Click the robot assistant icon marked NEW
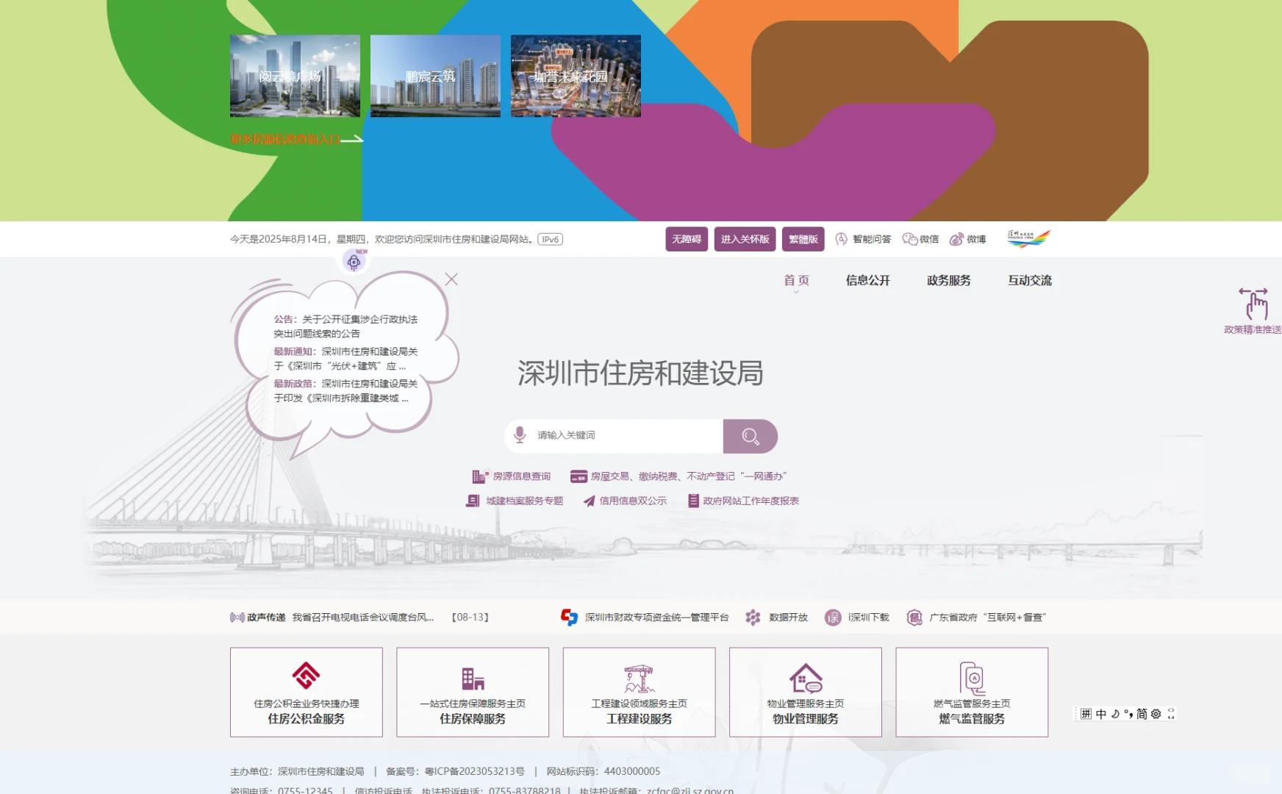This screenshot has width=1282, height=794. click(x=354, y=261)
